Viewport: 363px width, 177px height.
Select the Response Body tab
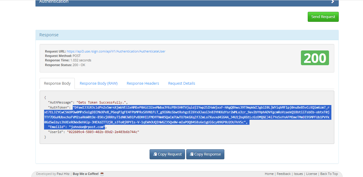(x=57, y=83)
